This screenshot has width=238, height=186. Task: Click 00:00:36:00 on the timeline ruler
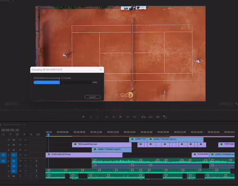tap(197, 132)
